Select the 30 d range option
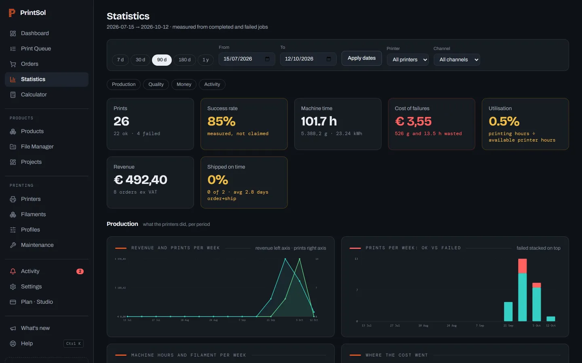 (140, 60)
